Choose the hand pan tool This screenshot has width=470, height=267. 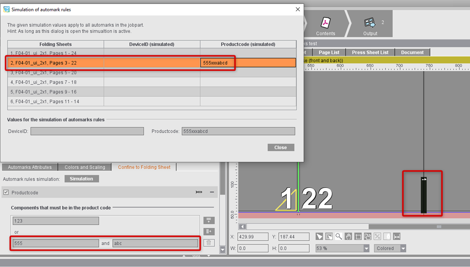[x=348, y=236]
